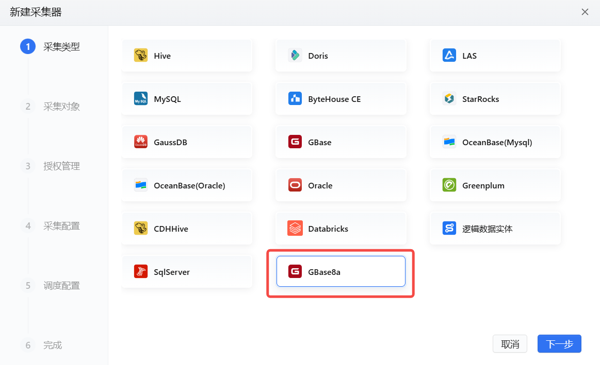Choose StarRocks label text
Image resolution: width=600 pixels, height=365 pixels.
[481, 99]
